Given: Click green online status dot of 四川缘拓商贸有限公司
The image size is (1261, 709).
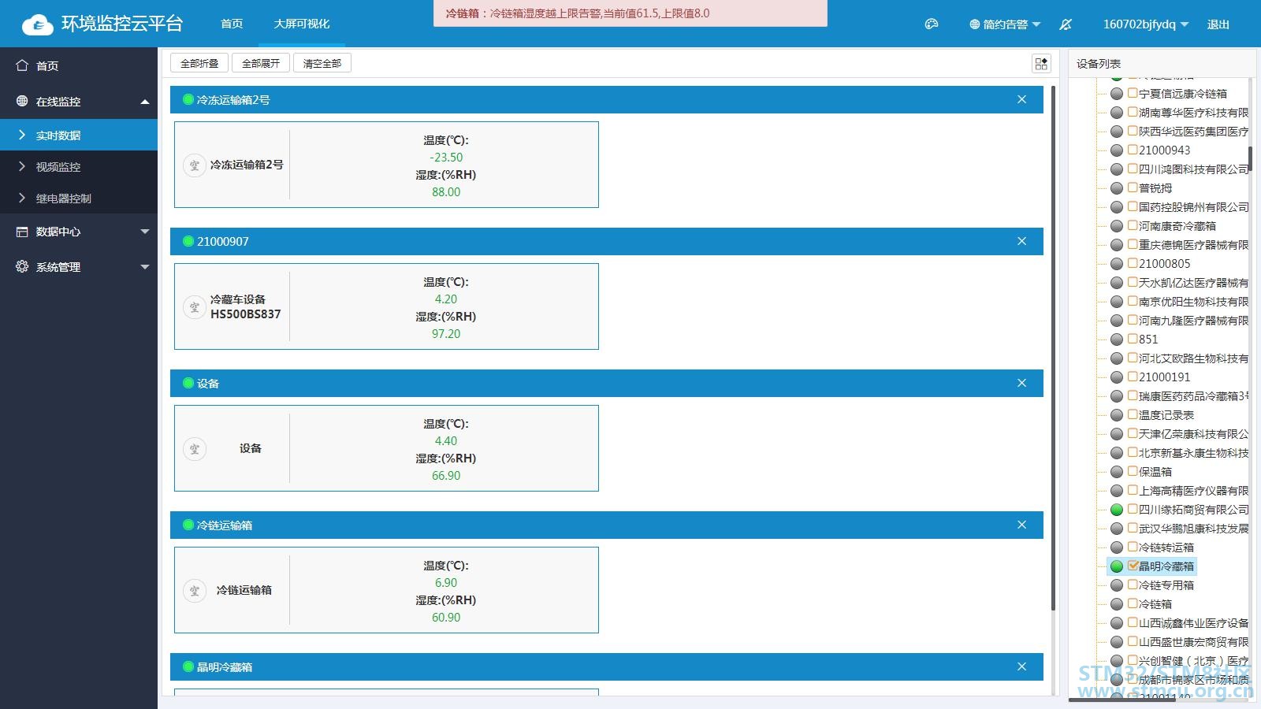Looking at the screenshot, I should (1117, 510).
